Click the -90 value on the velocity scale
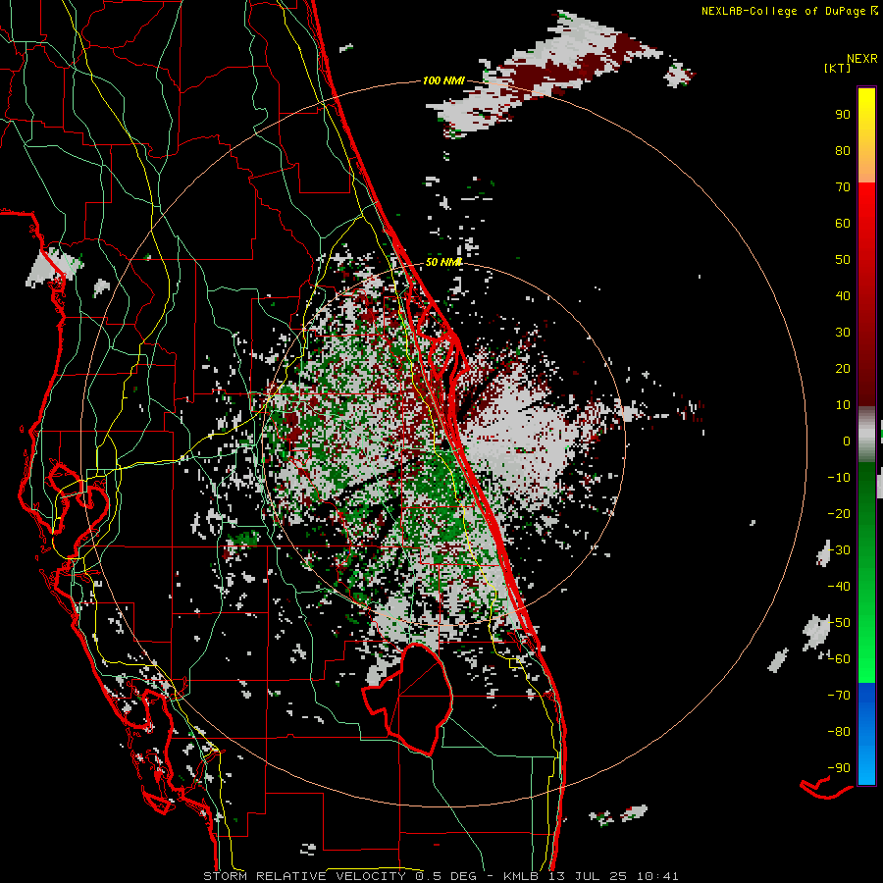Image resolution: width=883 pixels, height=883 pixels. tap(839, 768)
